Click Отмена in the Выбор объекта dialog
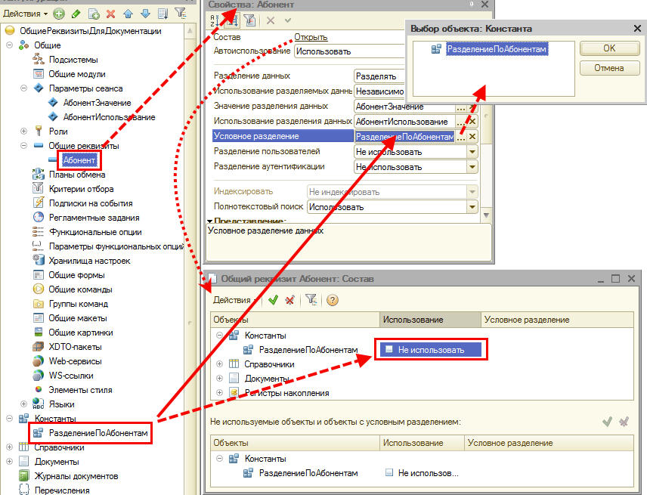Viewport: 647px width, 495px height. [x=609, y=68]
